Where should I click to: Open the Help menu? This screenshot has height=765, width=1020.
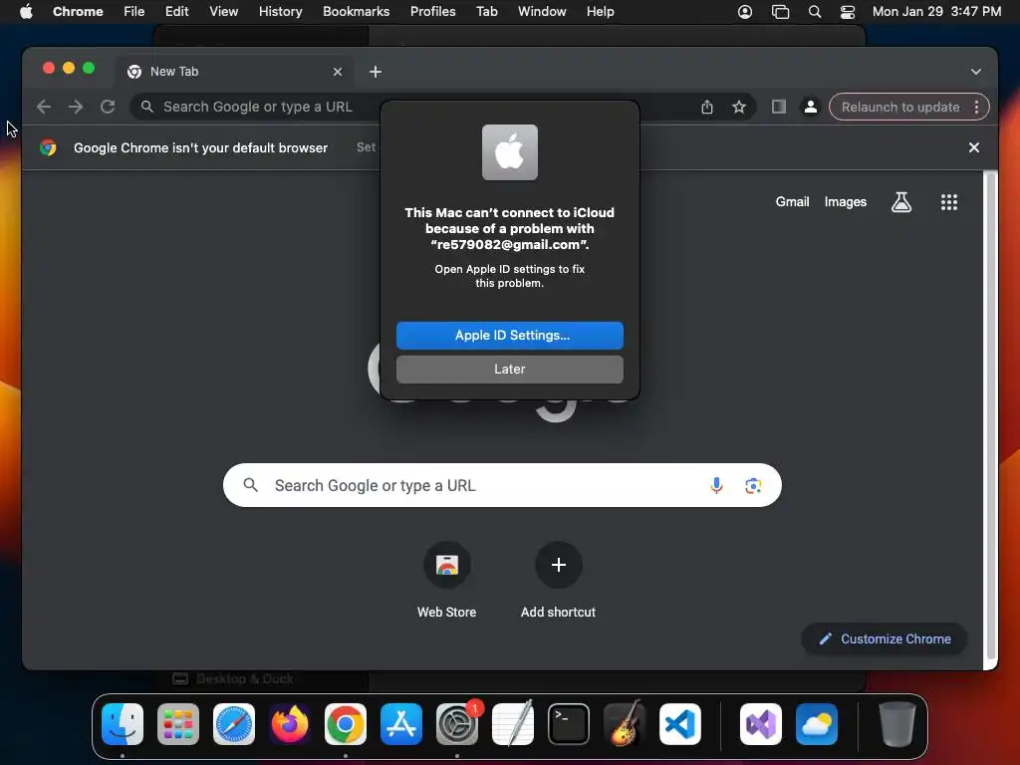[600, 12]
